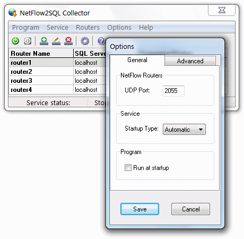Image resolution: width=244 pixels, height=239 pixels.
Task: Open the Program menu
Action: (x=25, y=28)
